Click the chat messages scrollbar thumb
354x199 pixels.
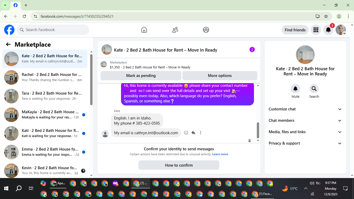(258, 130)
